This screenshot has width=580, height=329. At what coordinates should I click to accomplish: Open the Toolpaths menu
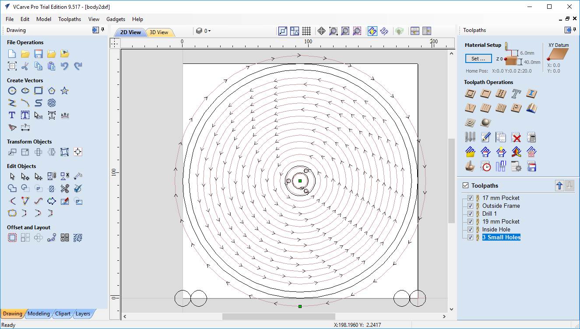(x=70, y=19)
